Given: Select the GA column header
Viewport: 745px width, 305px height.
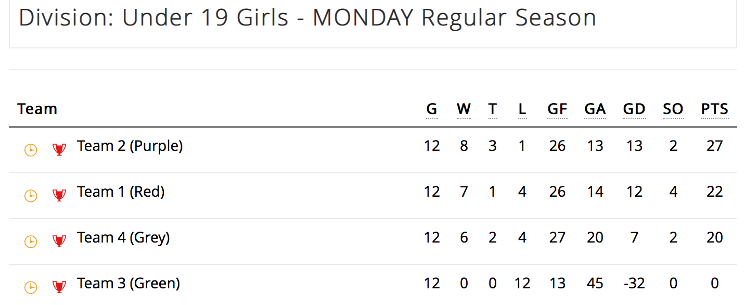Looking at the screenshot, I should tap(595, 109).
